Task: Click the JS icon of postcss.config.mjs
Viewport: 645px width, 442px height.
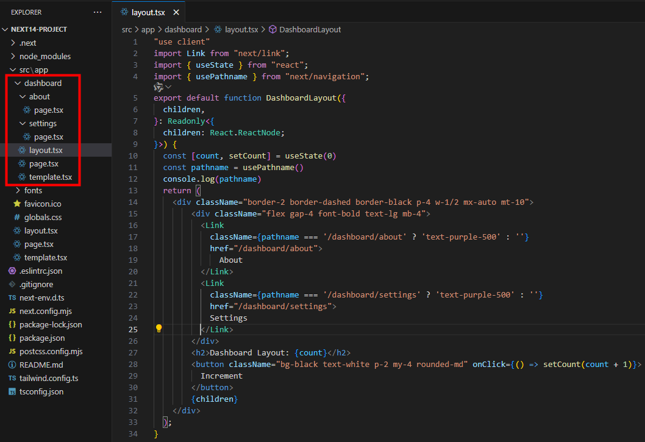Action: 12,351
